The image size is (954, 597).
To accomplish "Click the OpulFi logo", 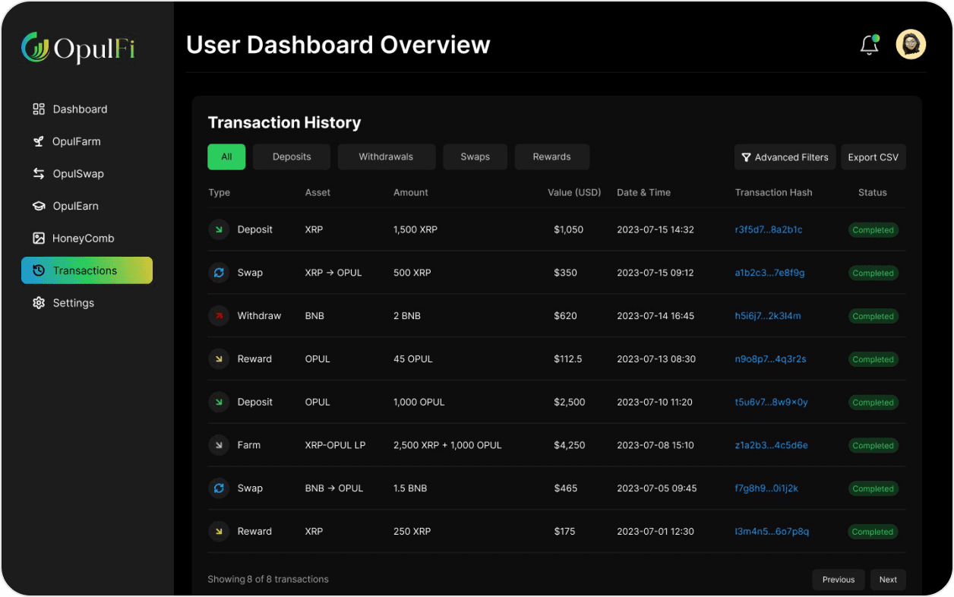I will [77, 48].
